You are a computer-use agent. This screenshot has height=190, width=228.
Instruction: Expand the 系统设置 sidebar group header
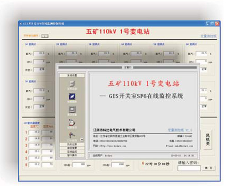pos(72,75)
